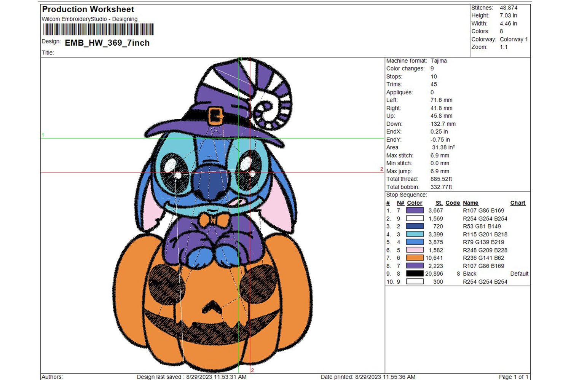
Task: Select the design name "EMB_HW_369_7inch"
Action: (x=107, y=43)
